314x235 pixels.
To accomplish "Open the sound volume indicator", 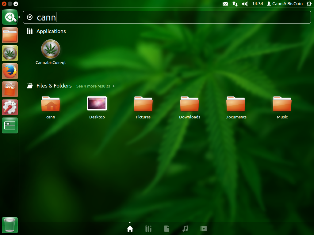I will 245,4.
